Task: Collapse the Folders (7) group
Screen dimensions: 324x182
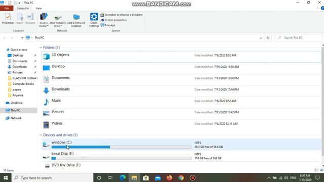Action: coord(40,48)
